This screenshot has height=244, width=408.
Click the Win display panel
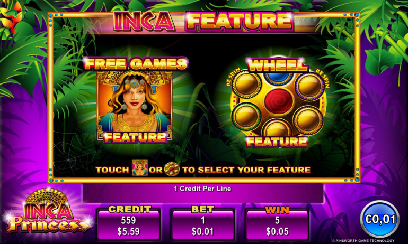pos(277,223)
